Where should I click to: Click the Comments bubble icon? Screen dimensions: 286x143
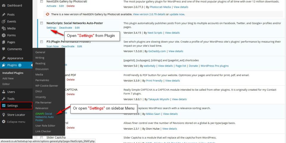click(4, 49)
